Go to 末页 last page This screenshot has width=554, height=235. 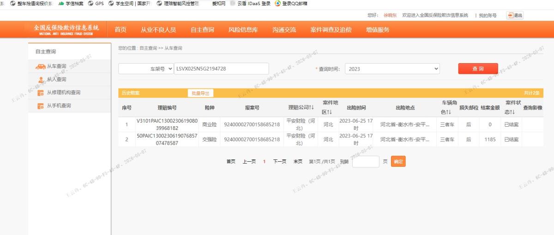pos(298,162)
